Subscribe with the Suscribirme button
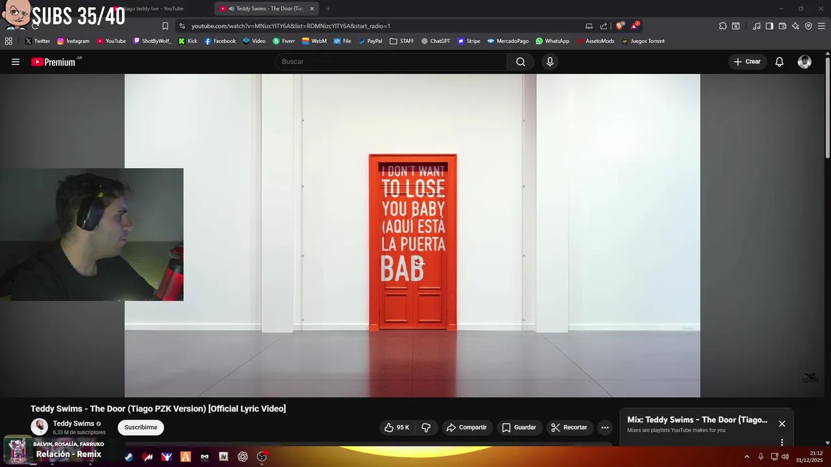 click(x=141, y=427)
